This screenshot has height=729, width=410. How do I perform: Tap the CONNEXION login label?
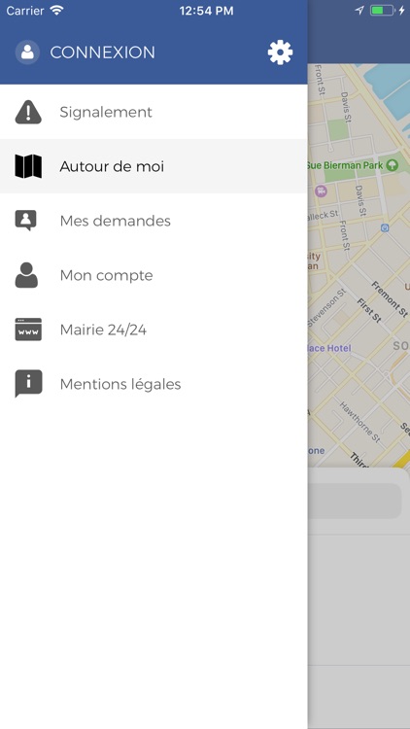click(x=102, y=52)
